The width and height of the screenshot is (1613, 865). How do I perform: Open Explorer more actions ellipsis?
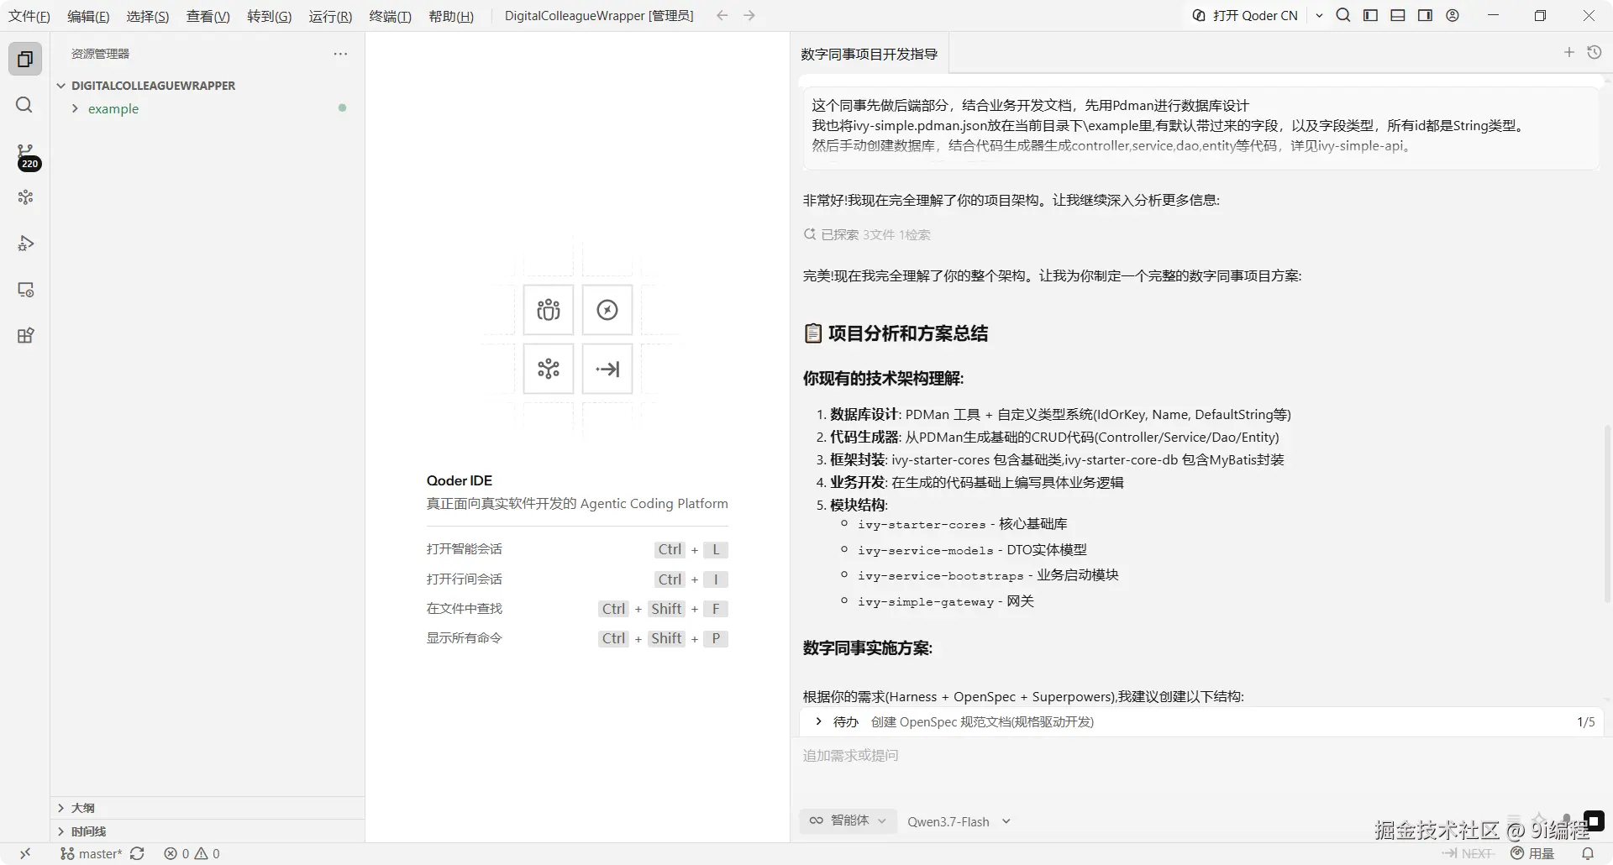tap(340, 54)
